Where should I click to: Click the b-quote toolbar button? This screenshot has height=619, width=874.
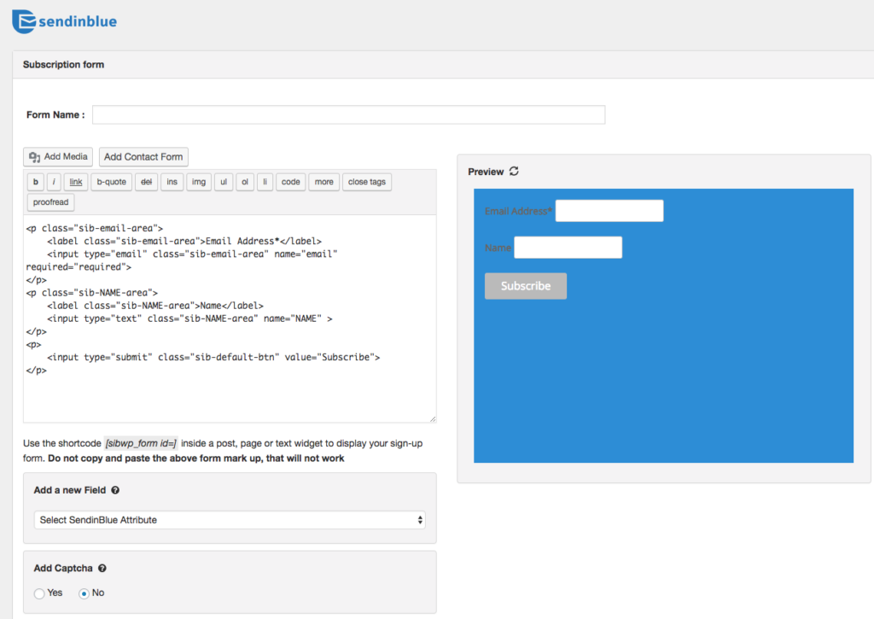coord(111,182)
